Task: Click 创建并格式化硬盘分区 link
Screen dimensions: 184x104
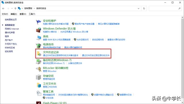Action: (104, 95)
